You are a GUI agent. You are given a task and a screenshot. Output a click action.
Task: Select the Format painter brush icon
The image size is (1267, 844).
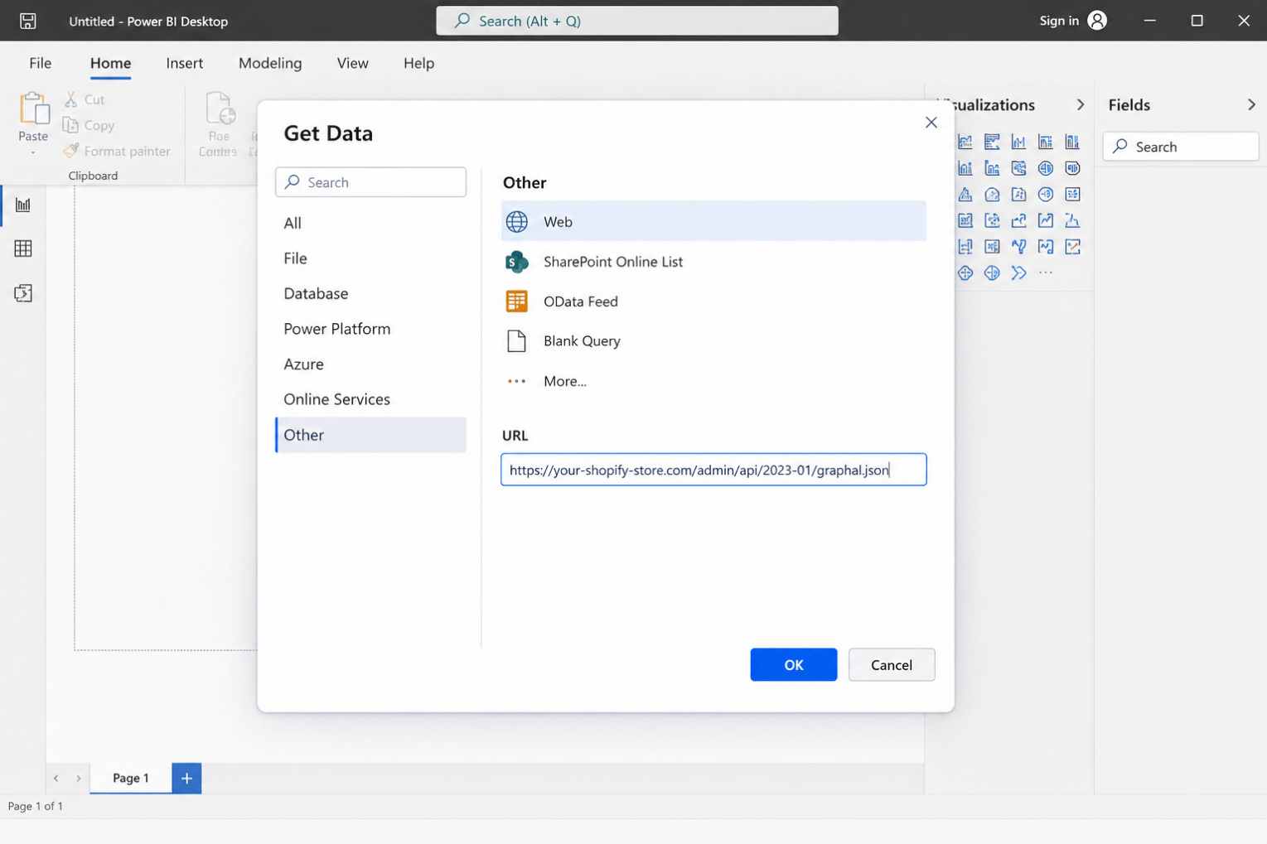pyautogui.click(x=71, y=151)
